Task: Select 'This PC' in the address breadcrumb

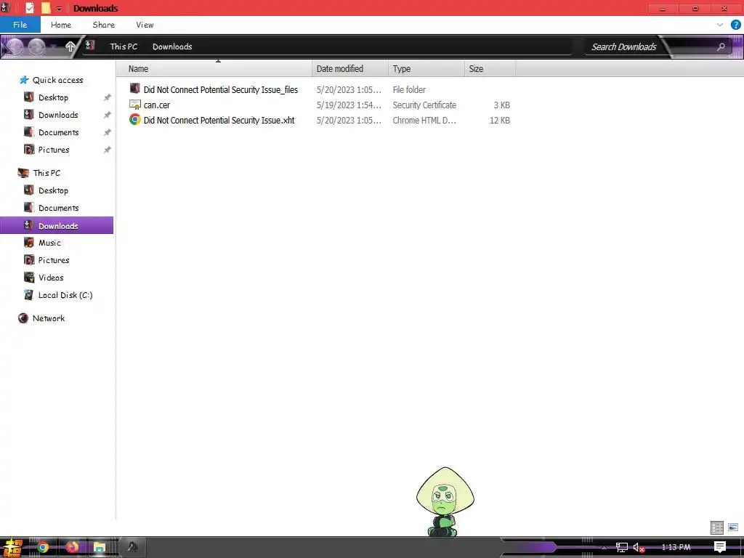Action: 124,46
